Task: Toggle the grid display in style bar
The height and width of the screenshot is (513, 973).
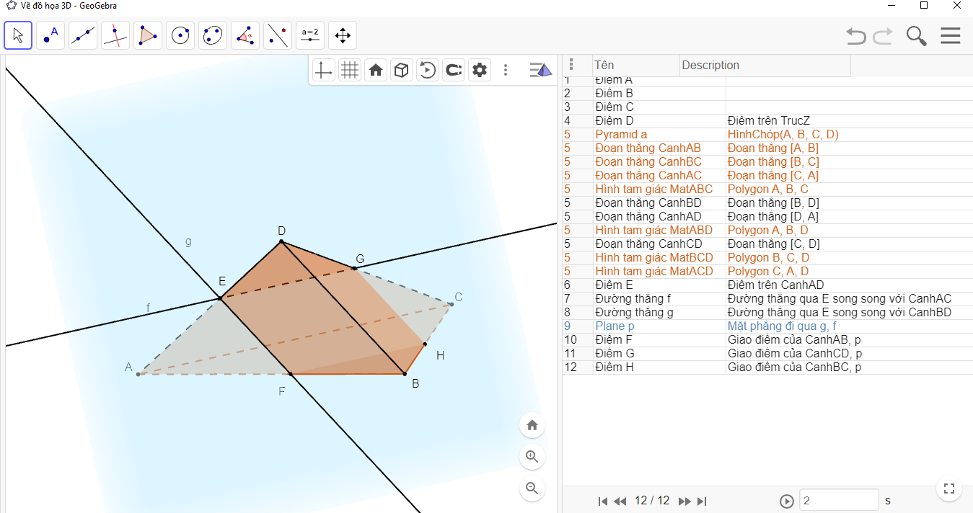Action: click(x=350, y=70)
